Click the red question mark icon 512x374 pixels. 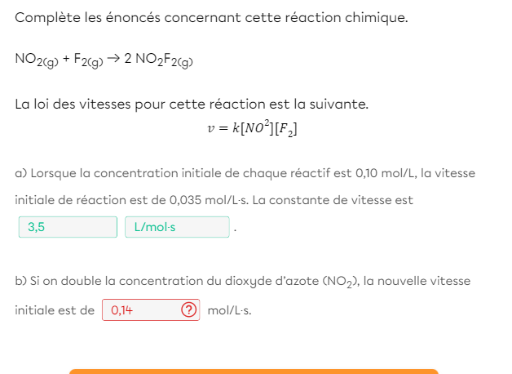pyautogui.click(x=188, y=310)
